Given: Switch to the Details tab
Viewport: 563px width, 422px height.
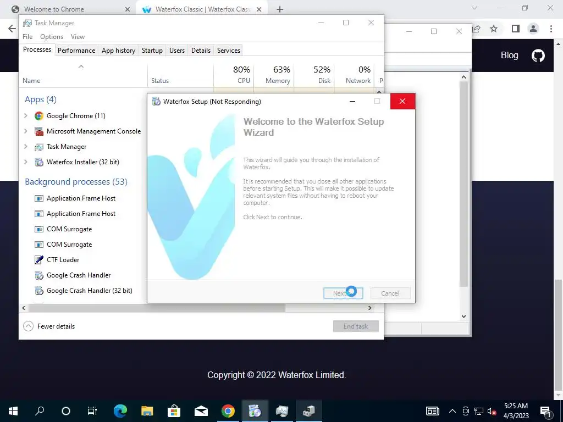Looking at the screenshot, I should click(x=201, y=51).
